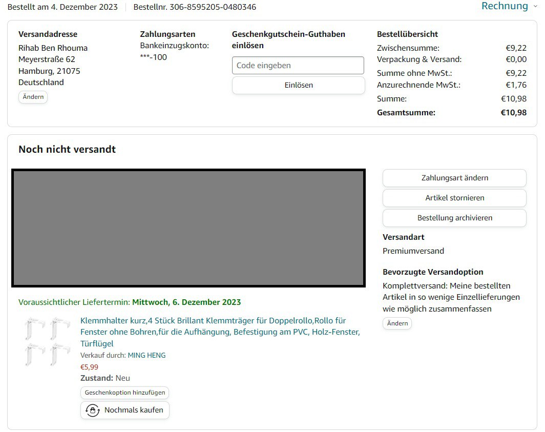Click the Gesamtsumme €10,98 total amount
Viewport: 545px width, 432px height.
pos(513,113)
